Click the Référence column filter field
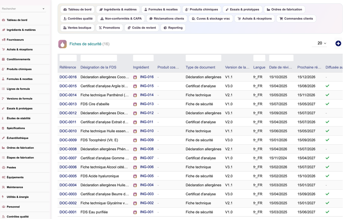 [x=68, y=58]
